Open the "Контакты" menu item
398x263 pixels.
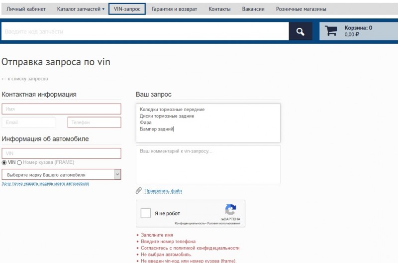coord(219,9)
